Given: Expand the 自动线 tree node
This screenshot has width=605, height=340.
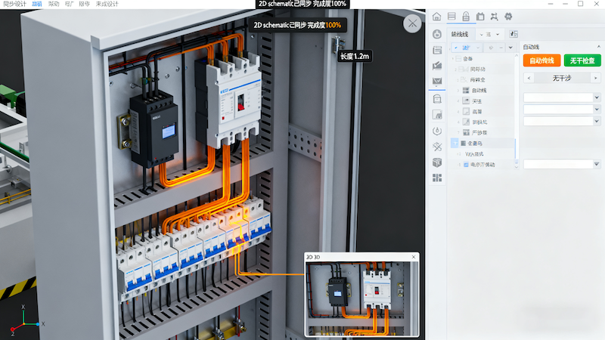Looking at the screenshot, I should click(458, 90).
